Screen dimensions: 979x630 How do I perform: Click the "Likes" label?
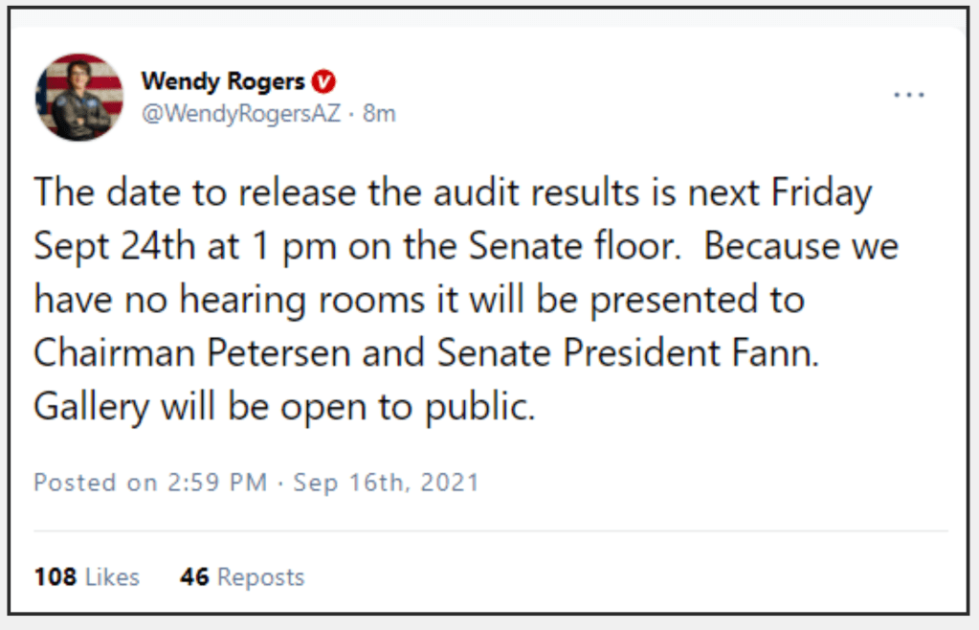point(113,577)
